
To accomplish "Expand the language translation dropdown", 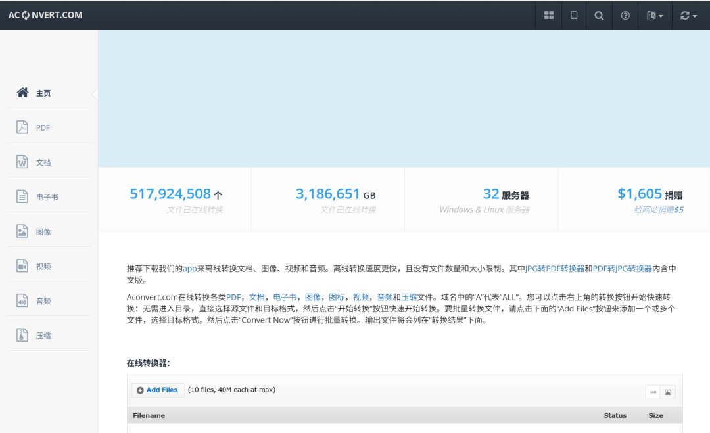I will coord(655,16).
